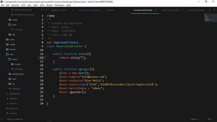This screenshot has width=217, height=122.
Task: Open the .gitattributes file
Action: coord(15,94)
